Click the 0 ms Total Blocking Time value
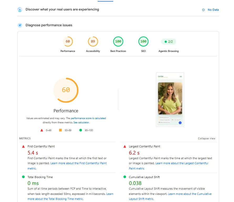The height and width of the screenshot is (202, 234). 33,183
